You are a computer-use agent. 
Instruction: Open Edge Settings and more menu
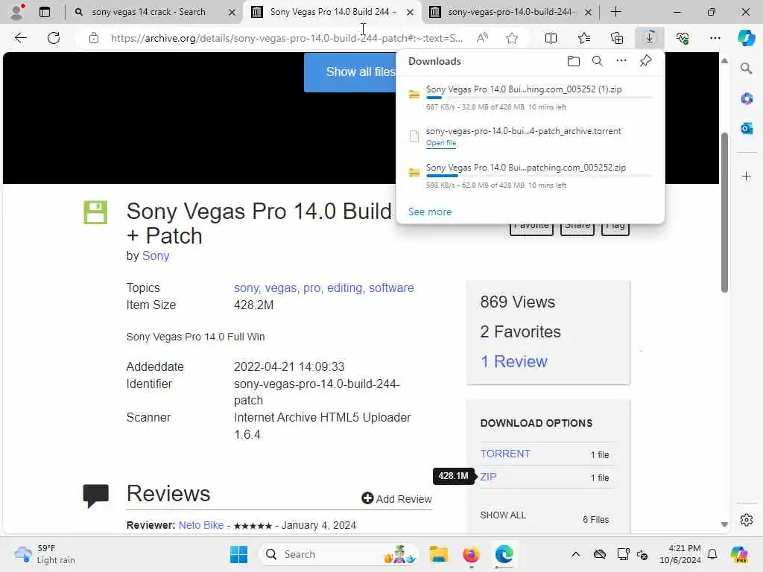715,38
